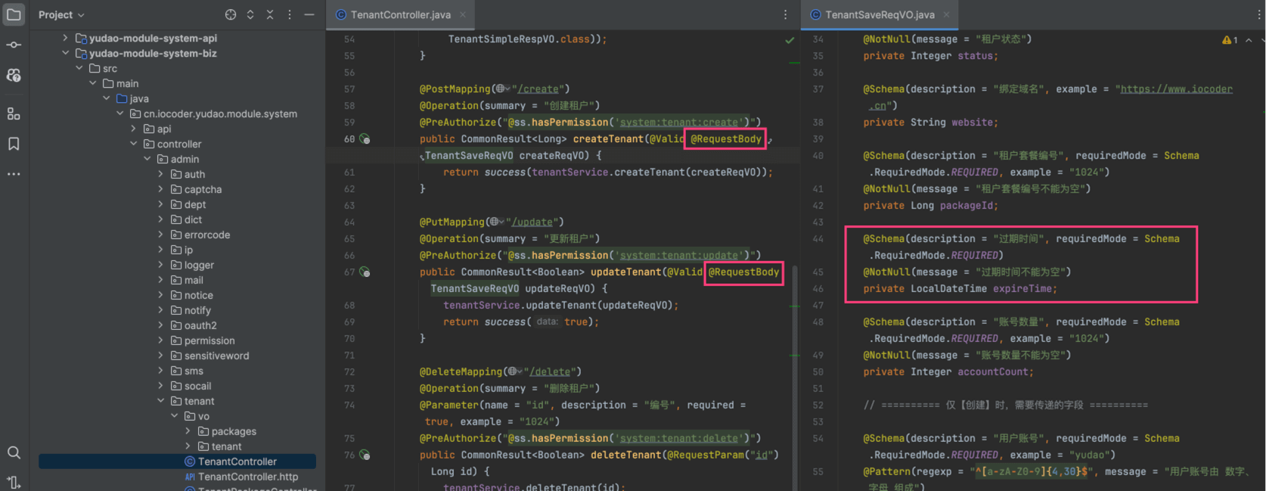Viewport: 1266px width, 491px height.
Task: Switch to the TenantController.java tab
Action: tap(400, 15)
